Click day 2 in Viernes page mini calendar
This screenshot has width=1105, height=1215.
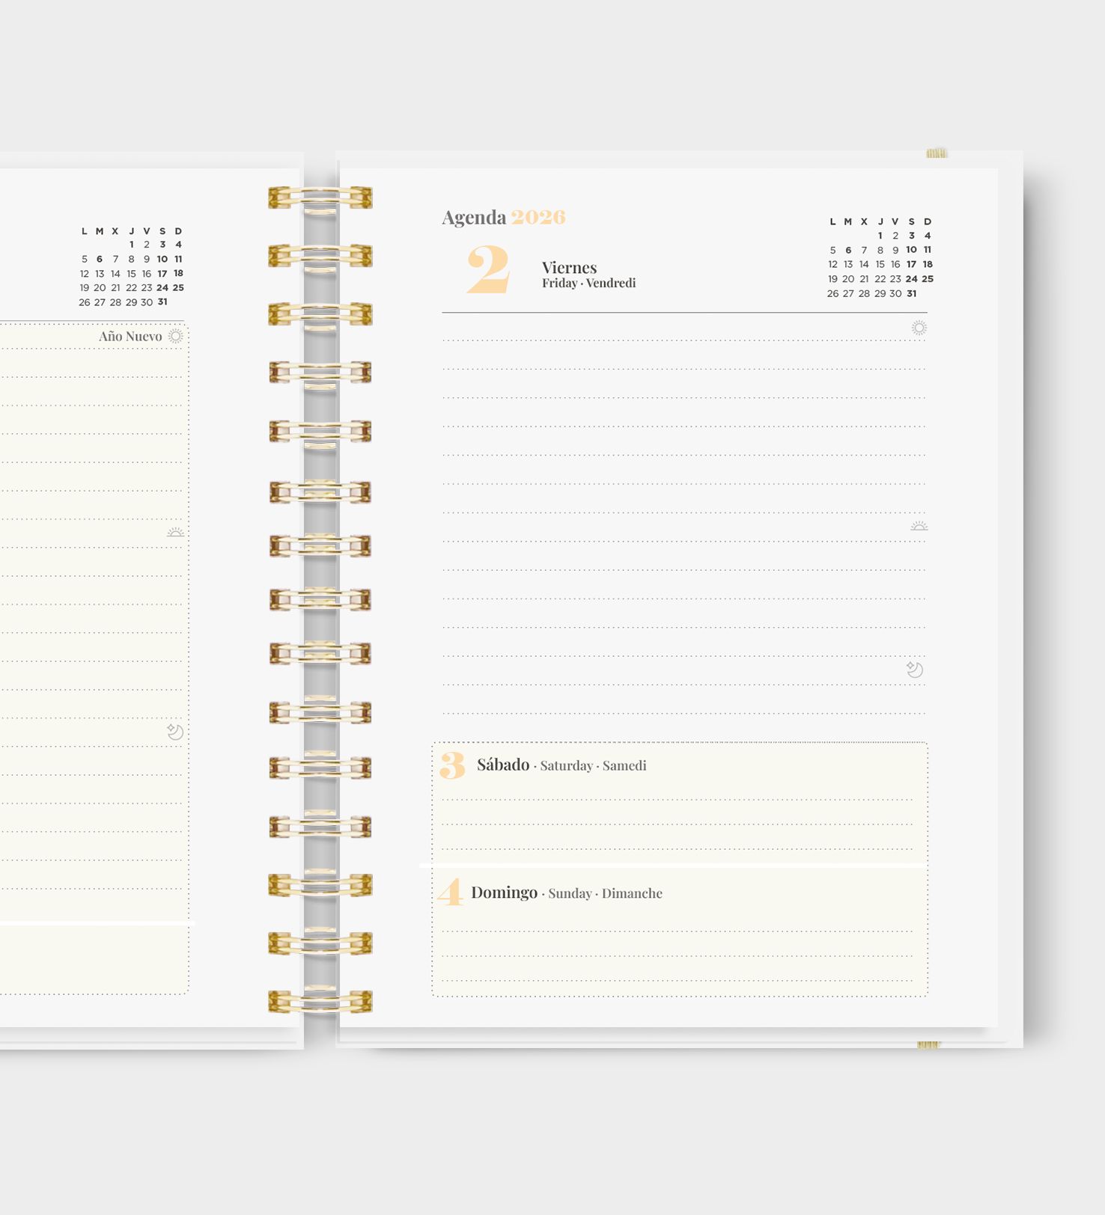point(895,236)
